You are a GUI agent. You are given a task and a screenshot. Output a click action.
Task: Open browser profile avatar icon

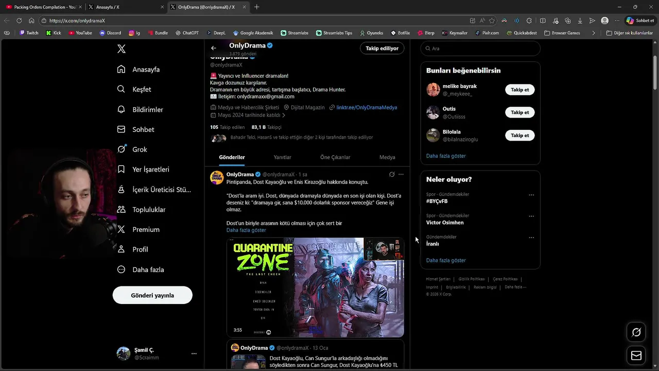tap(604, 21)
